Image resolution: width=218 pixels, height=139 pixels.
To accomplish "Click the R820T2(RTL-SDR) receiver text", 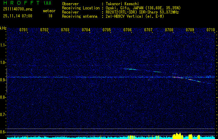I will pos(121,12).
